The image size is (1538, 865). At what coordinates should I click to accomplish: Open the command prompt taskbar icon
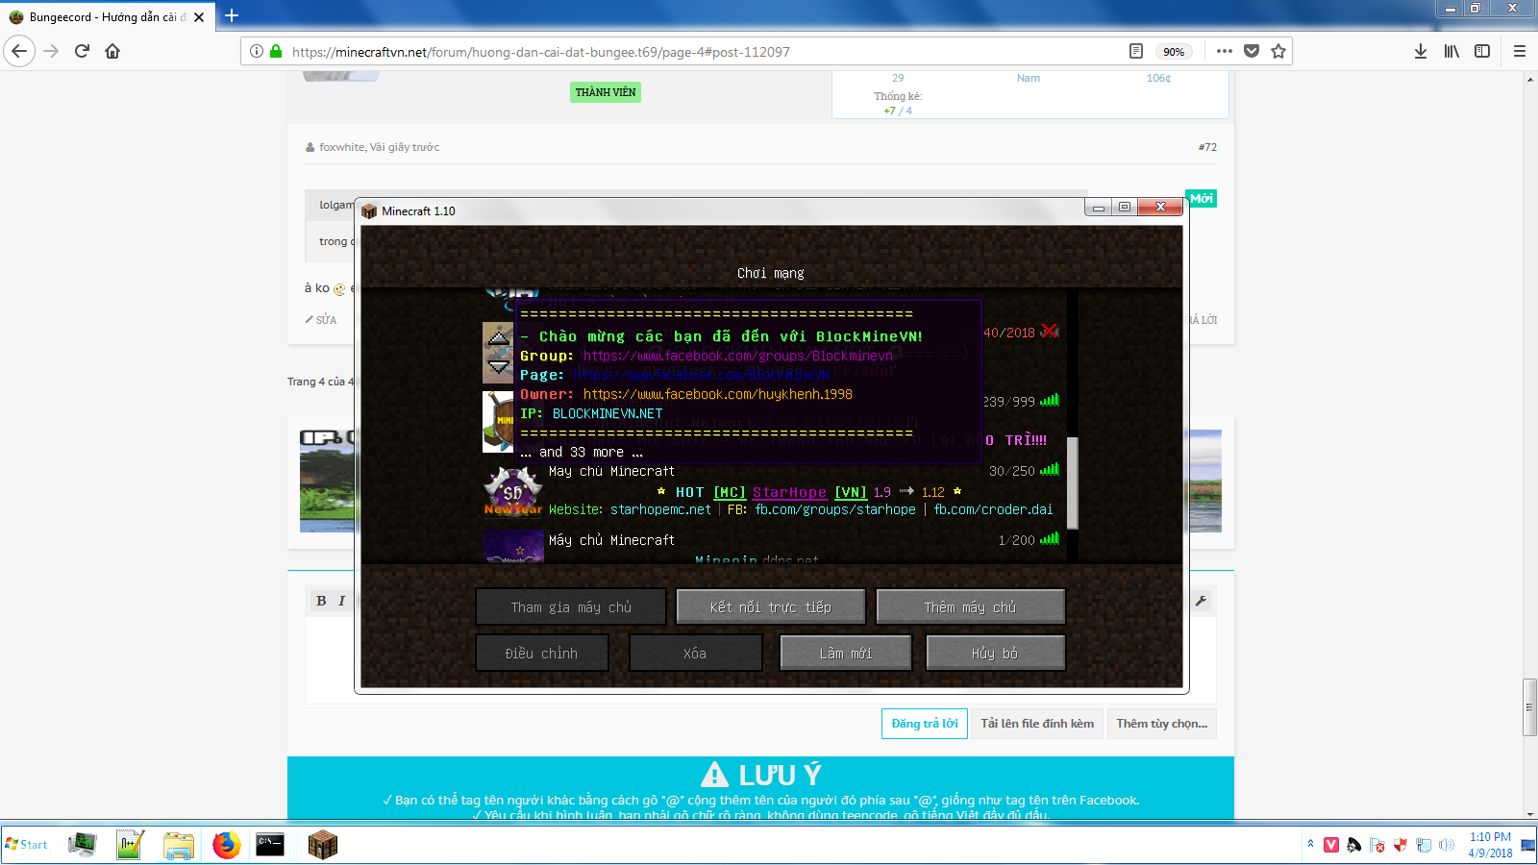coord(270,845)
